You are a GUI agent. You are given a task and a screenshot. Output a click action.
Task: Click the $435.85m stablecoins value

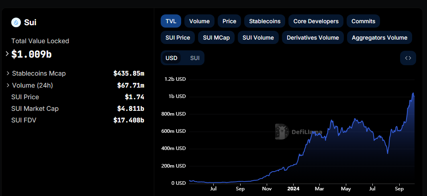(x=129, y=74)
